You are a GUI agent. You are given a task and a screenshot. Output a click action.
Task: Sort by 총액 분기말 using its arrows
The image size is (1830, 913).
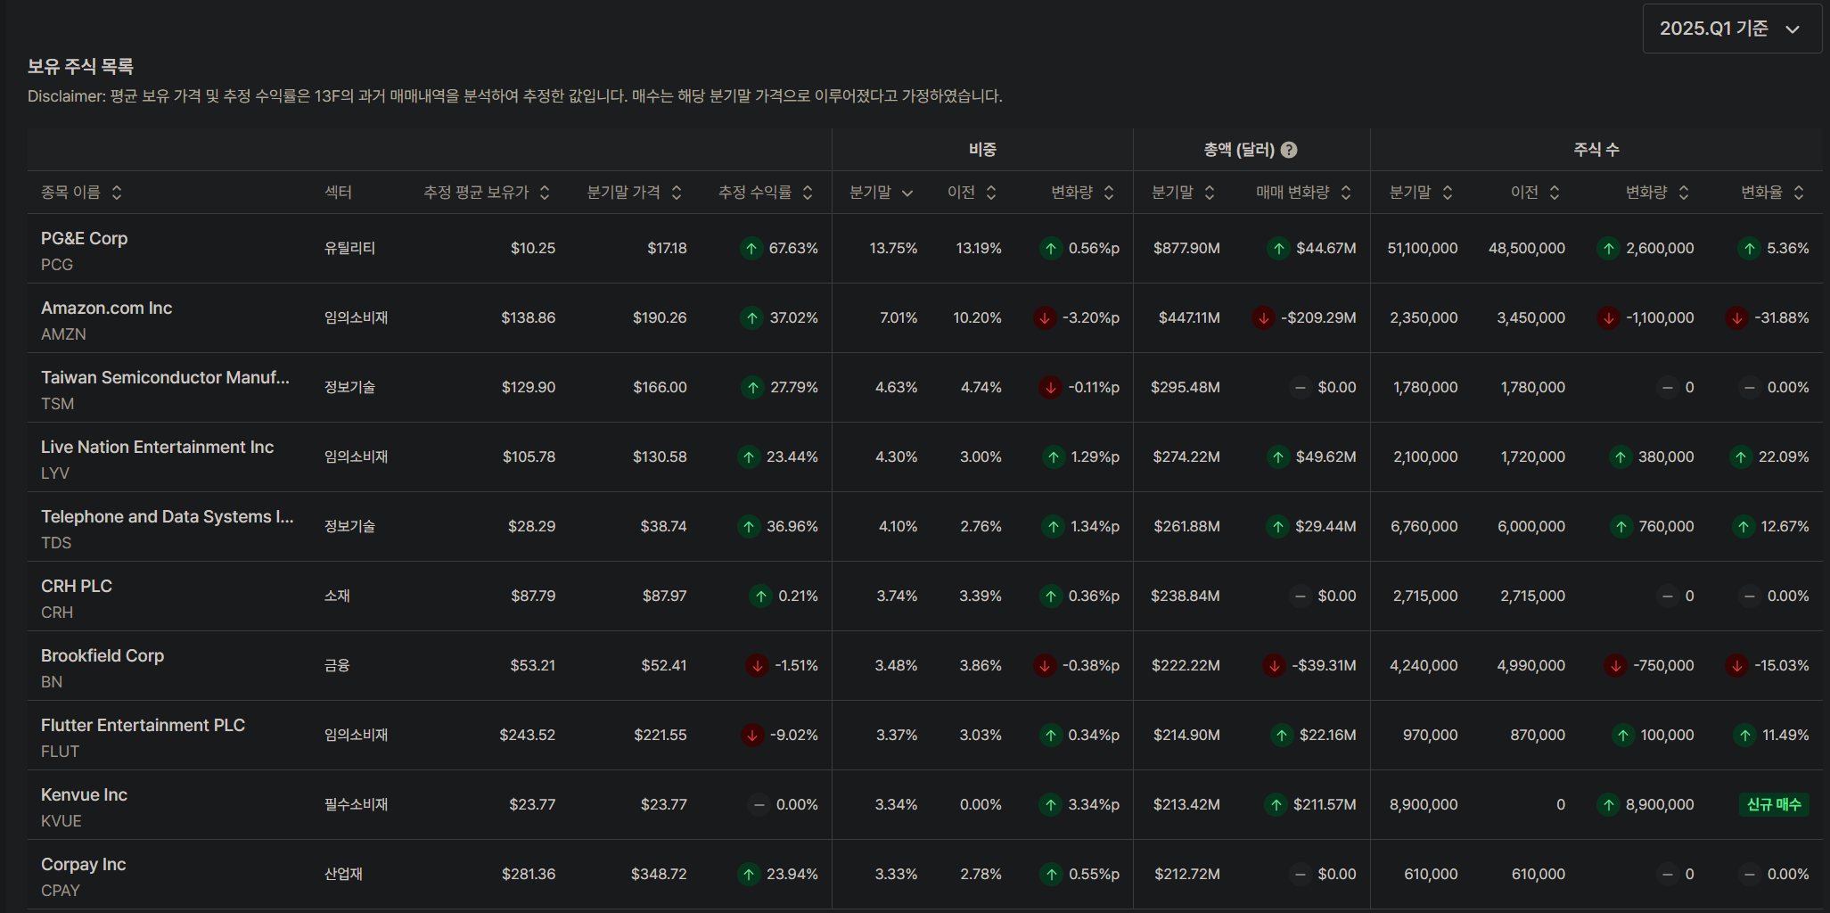[x=1210, y=193]
